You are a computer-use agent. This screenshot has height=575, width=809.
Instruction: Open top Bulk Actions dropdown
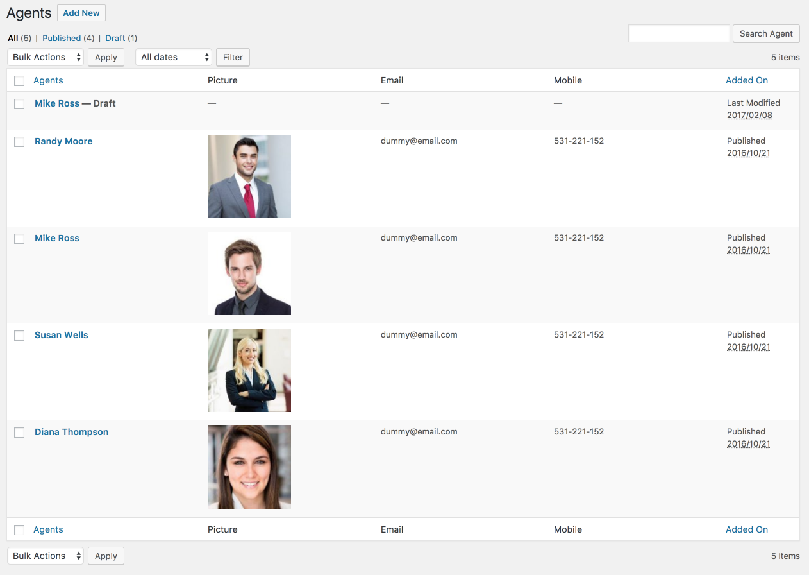tap(46, 57)
